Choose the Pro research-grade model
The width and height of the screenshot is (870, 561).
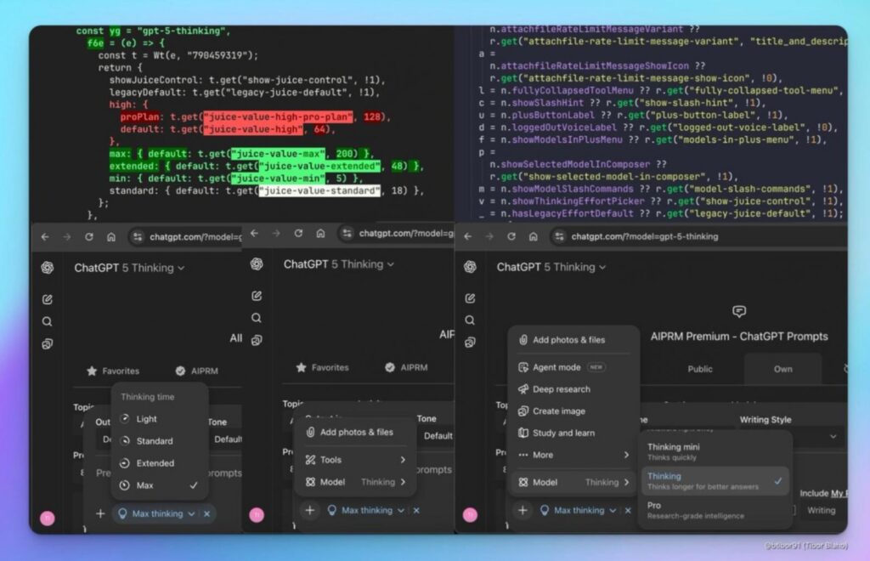point(714,510)
